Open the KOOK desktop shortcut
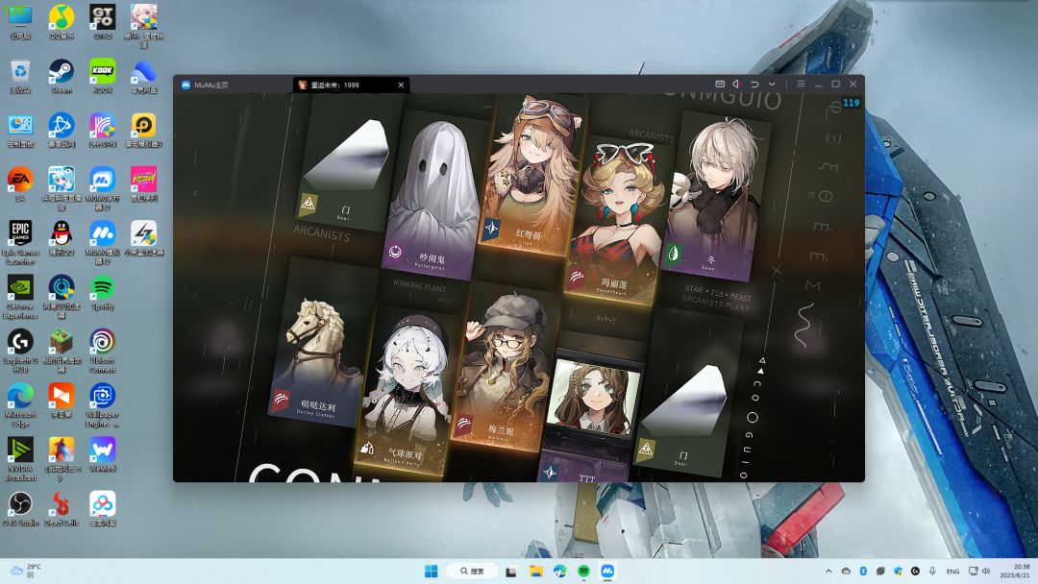 pyautogui.click(x=103, y=76)
